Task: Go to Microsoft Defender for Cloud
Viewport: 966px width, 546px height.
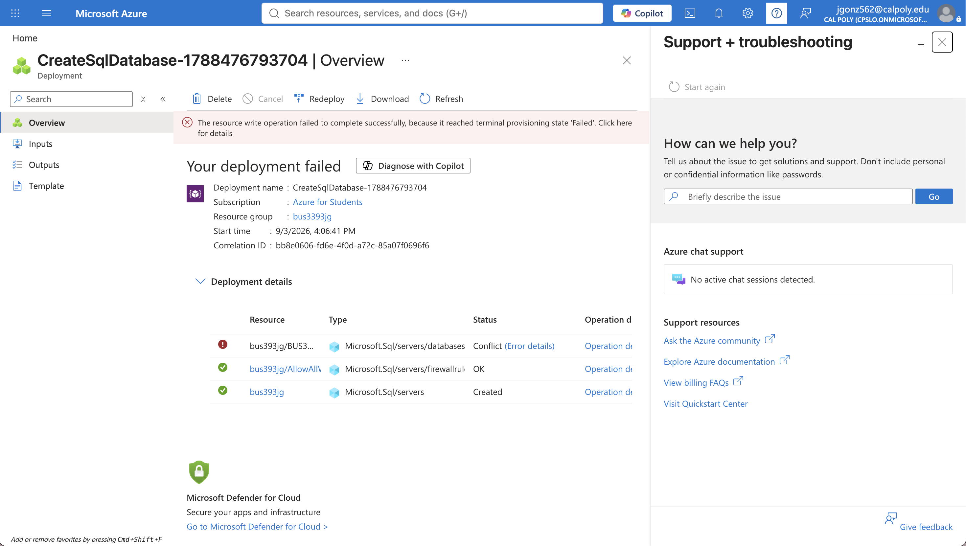Action: click(257, 527)
